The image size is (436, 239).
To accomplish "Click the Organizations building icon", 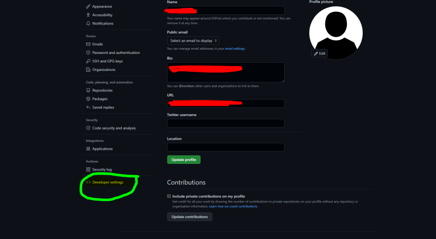I will [88, 70].
